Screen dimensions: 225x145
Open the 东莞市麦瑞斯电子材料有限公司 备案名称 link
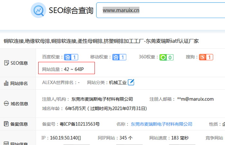click(161, 124)
